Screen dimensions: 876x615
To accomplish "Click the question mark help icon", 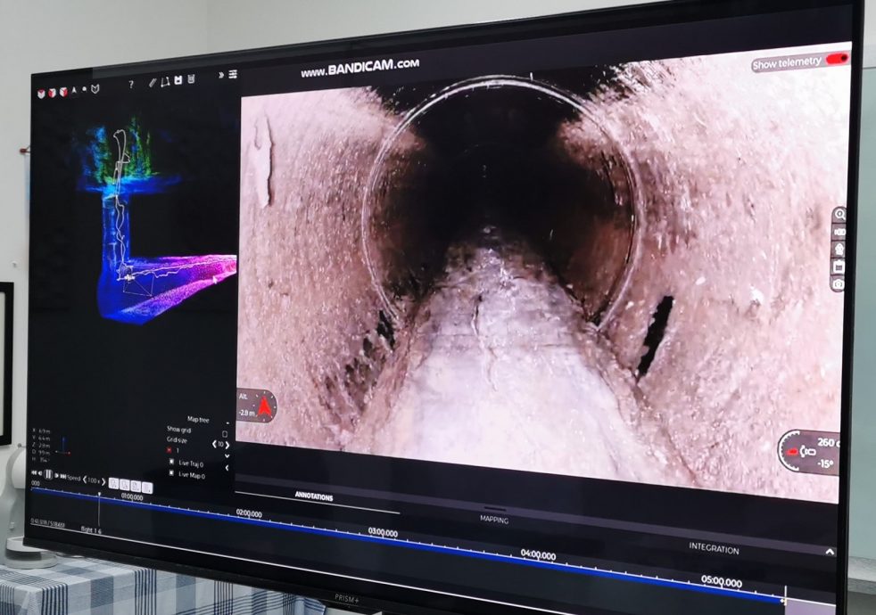I will tap(131, 84).
